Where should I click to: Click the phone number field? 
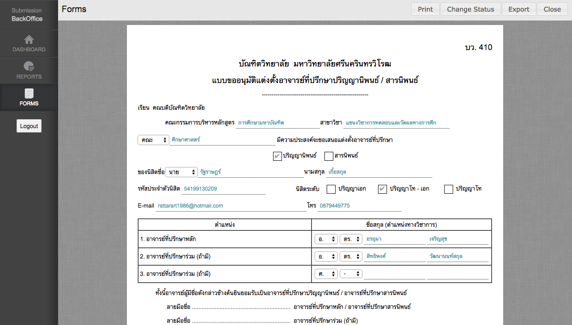(x=359, y=206)
